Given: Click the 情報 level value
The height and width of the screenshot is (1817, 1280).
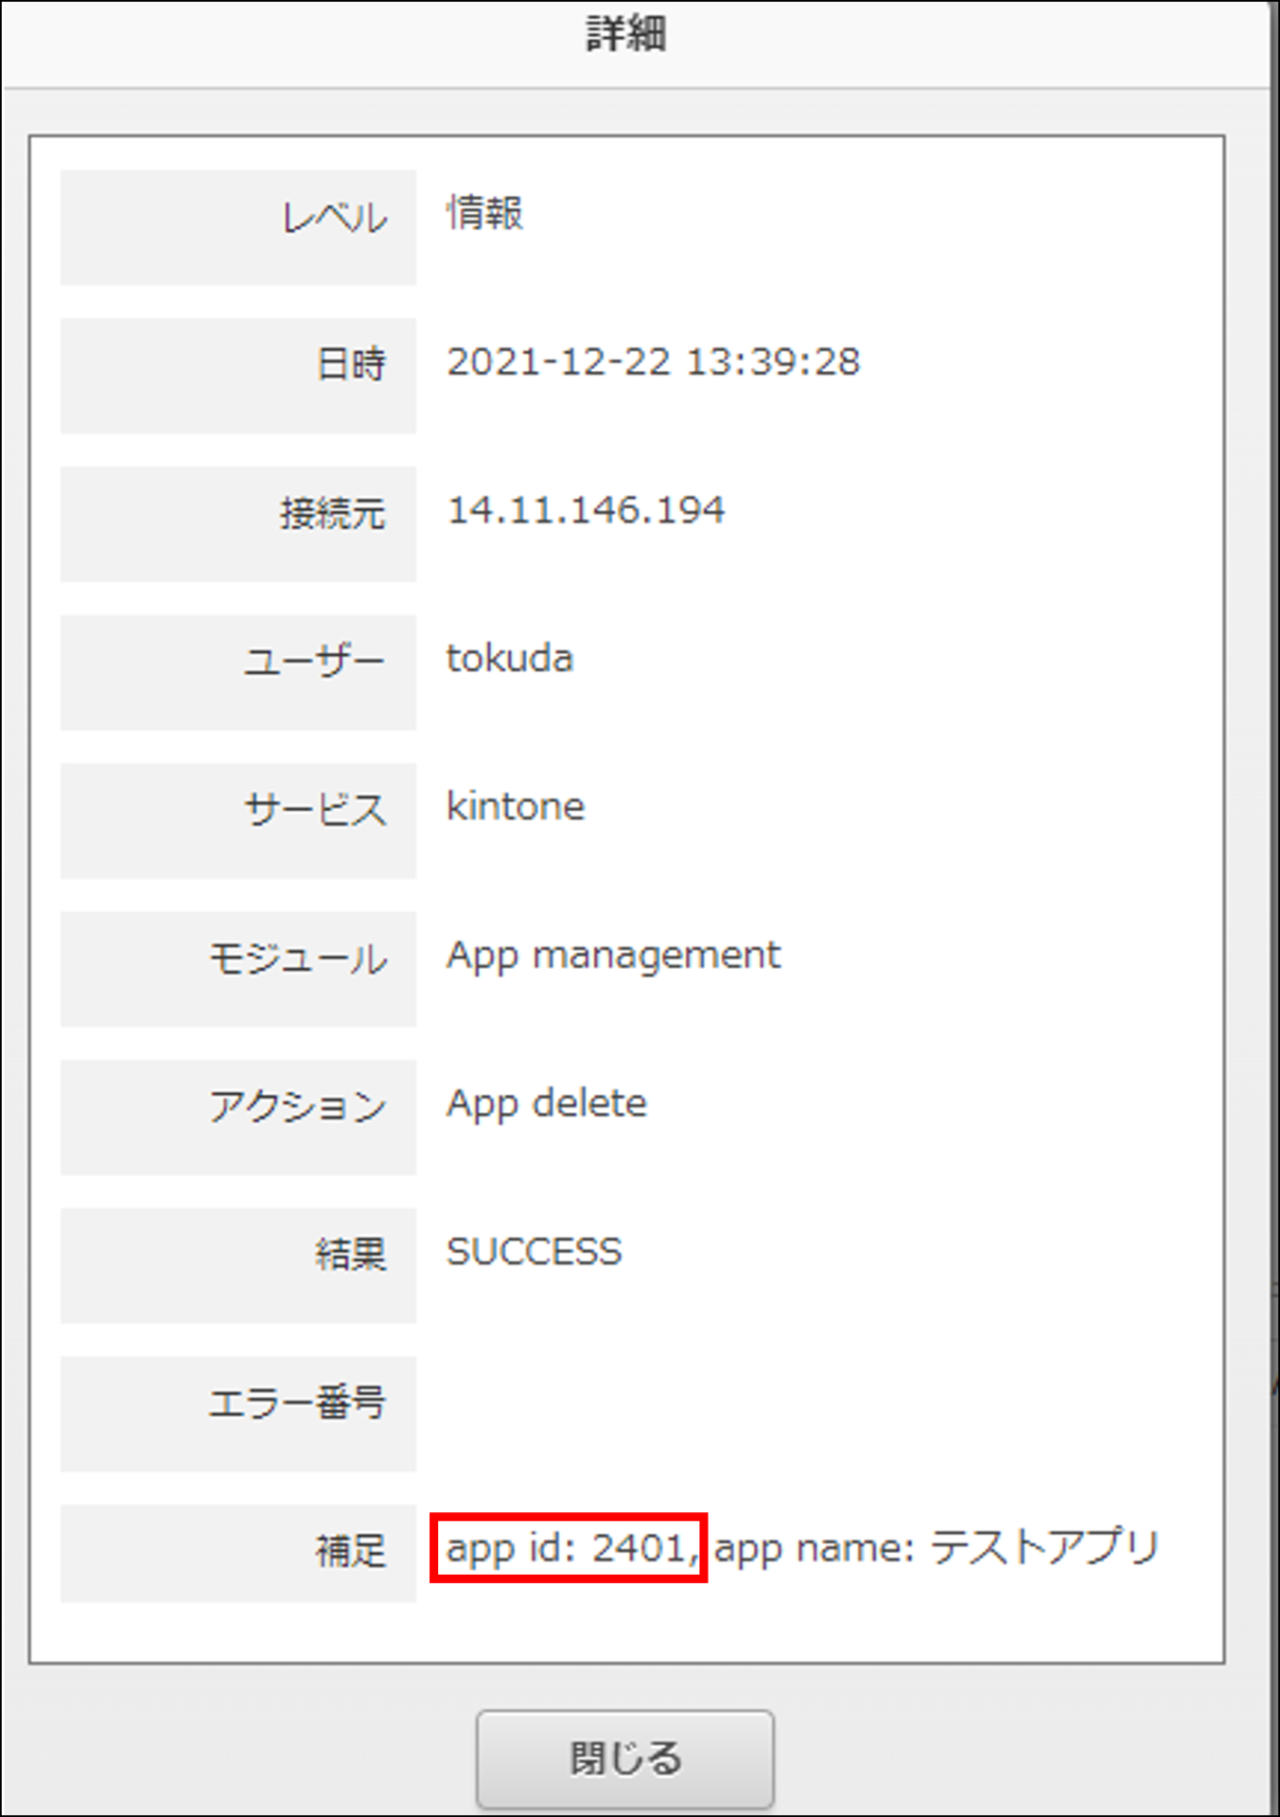Looking at the screenshot, I should click(484, 213).
